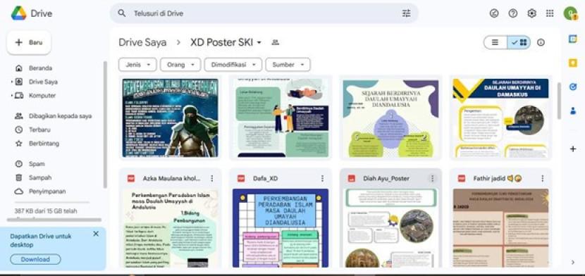Screen dimensions: 585x276
Task: Open the Jenis filter dropdown
Action: click(137, 65)
